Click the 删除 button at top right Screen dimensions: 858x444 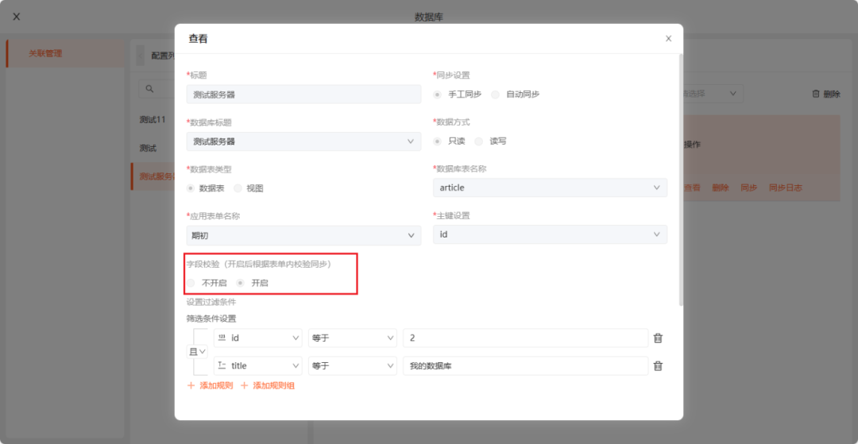[825, 94]
